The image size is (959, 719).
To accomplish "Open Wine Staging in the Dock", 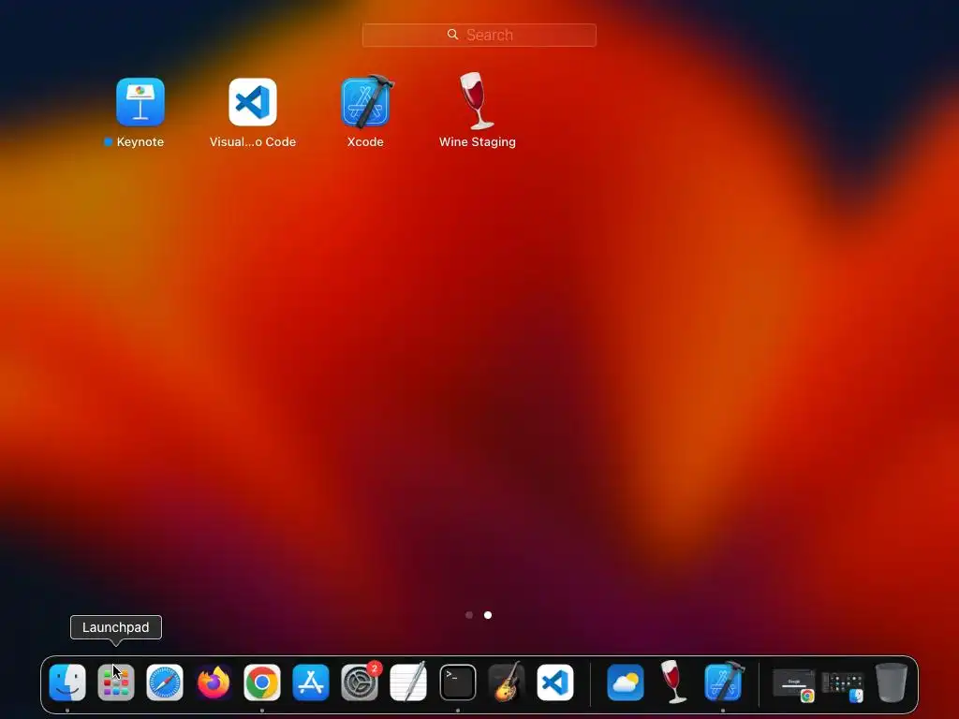I will pyautogui.click(x=673, y=682).
